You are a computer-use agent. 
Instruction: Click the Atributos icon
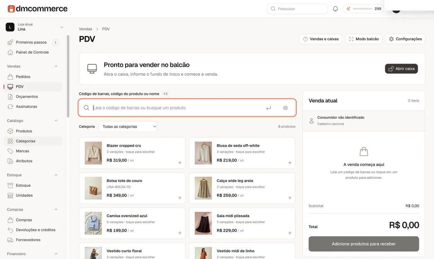pos(10,161)
